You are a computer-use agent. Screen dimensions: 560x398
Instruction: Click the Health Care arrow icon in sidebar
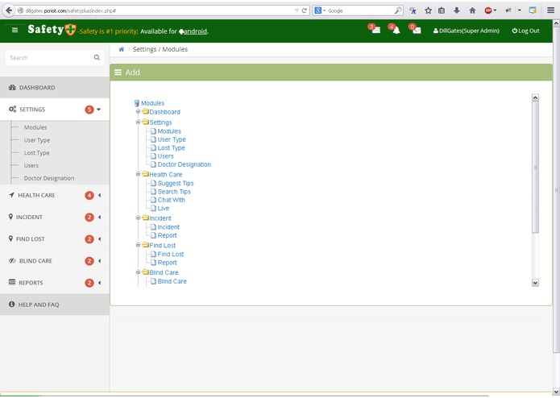click(12, 195)
